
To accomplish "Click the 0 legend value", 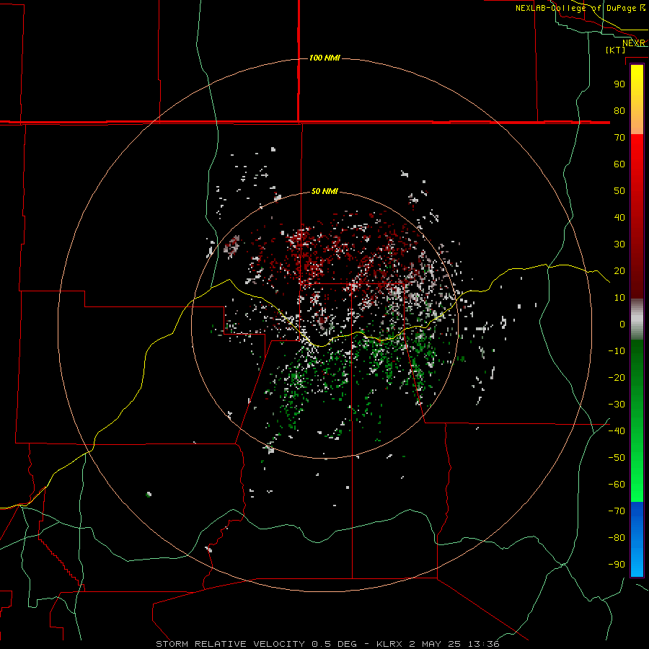I will point(622,324).
